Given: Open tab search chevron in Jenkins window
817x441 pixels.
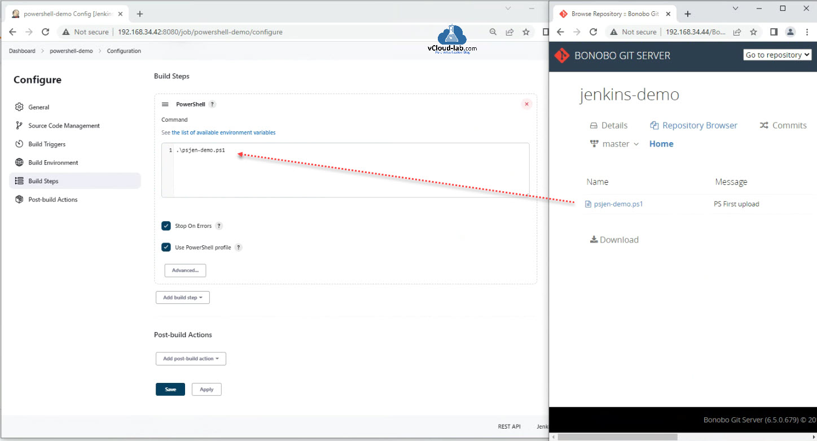Looking at the screenshot, I should [x=508, y=8].
